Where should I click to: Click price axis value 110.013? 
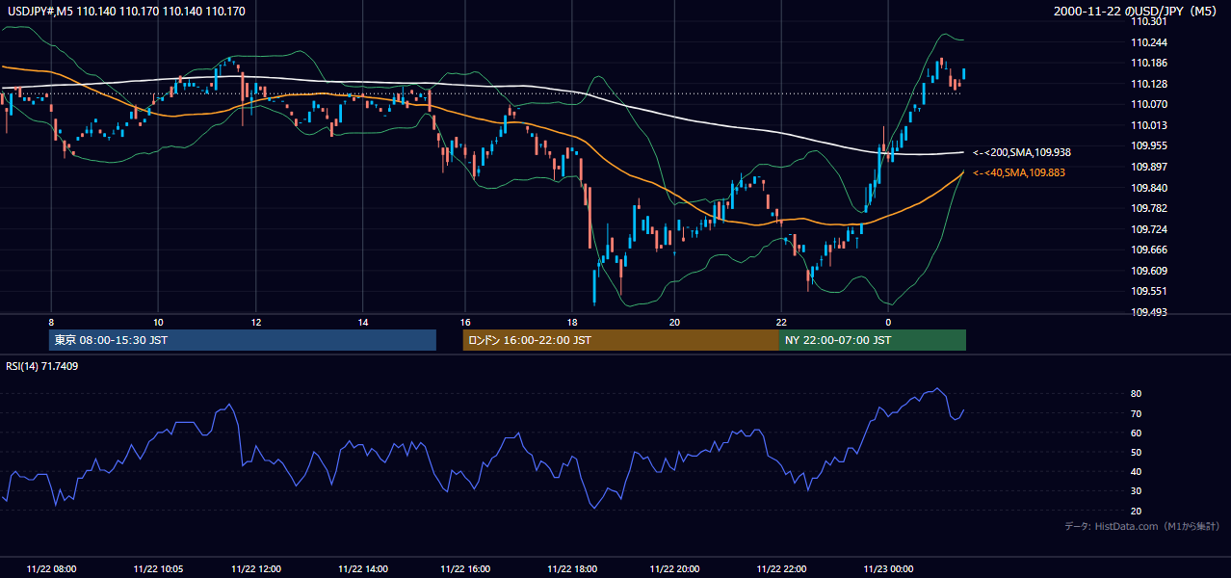point(1151,125)
